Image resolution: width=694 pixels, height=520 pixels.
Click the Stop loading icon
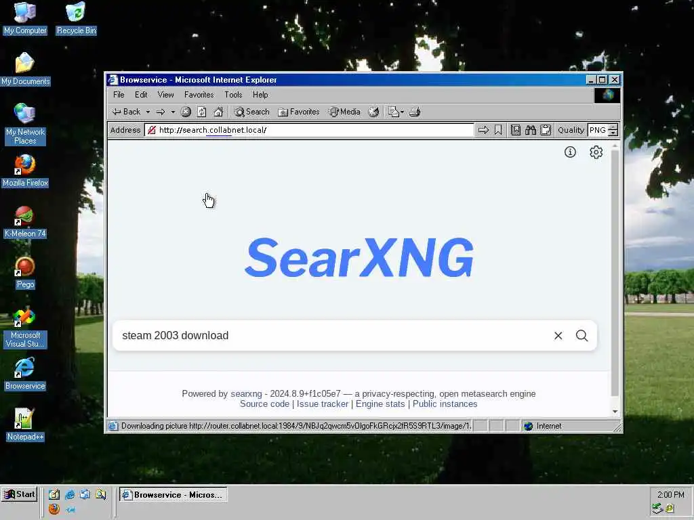click(186, 112)
